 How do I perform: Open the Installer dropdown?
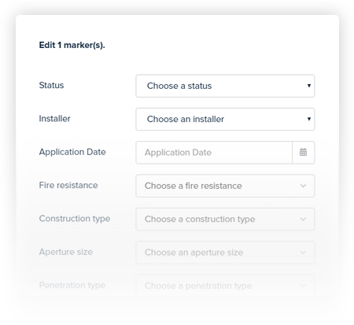coord(225,119)
